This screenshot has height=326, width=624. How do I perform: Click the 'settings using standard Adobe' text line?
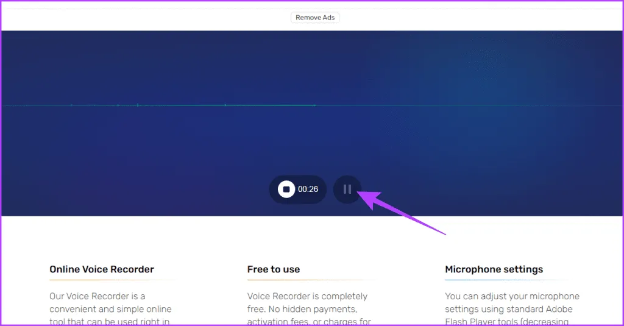508,309
